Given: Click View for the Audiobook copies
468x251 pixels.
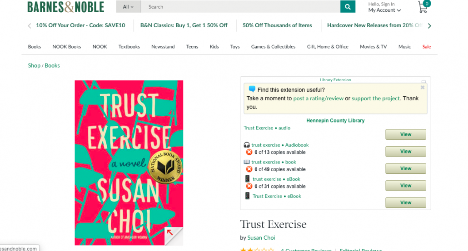Looking at the screenshot, I should point(405,152).
